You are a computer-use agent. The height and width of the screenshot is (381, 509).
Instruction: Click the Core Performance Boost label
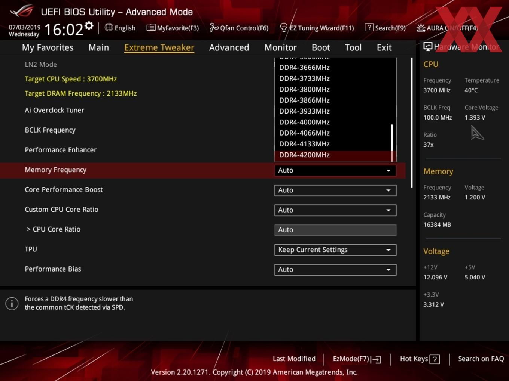(64, 189)
